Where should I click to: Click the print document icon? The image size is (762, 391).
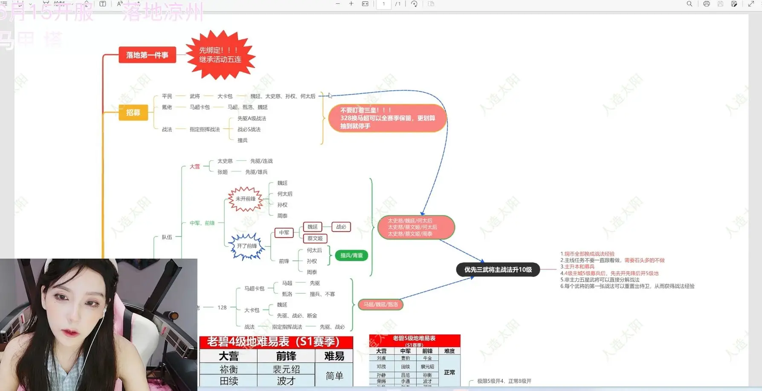point(707,3)
